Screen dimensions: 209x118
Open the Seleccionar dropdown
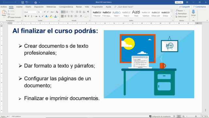[182, 17]
